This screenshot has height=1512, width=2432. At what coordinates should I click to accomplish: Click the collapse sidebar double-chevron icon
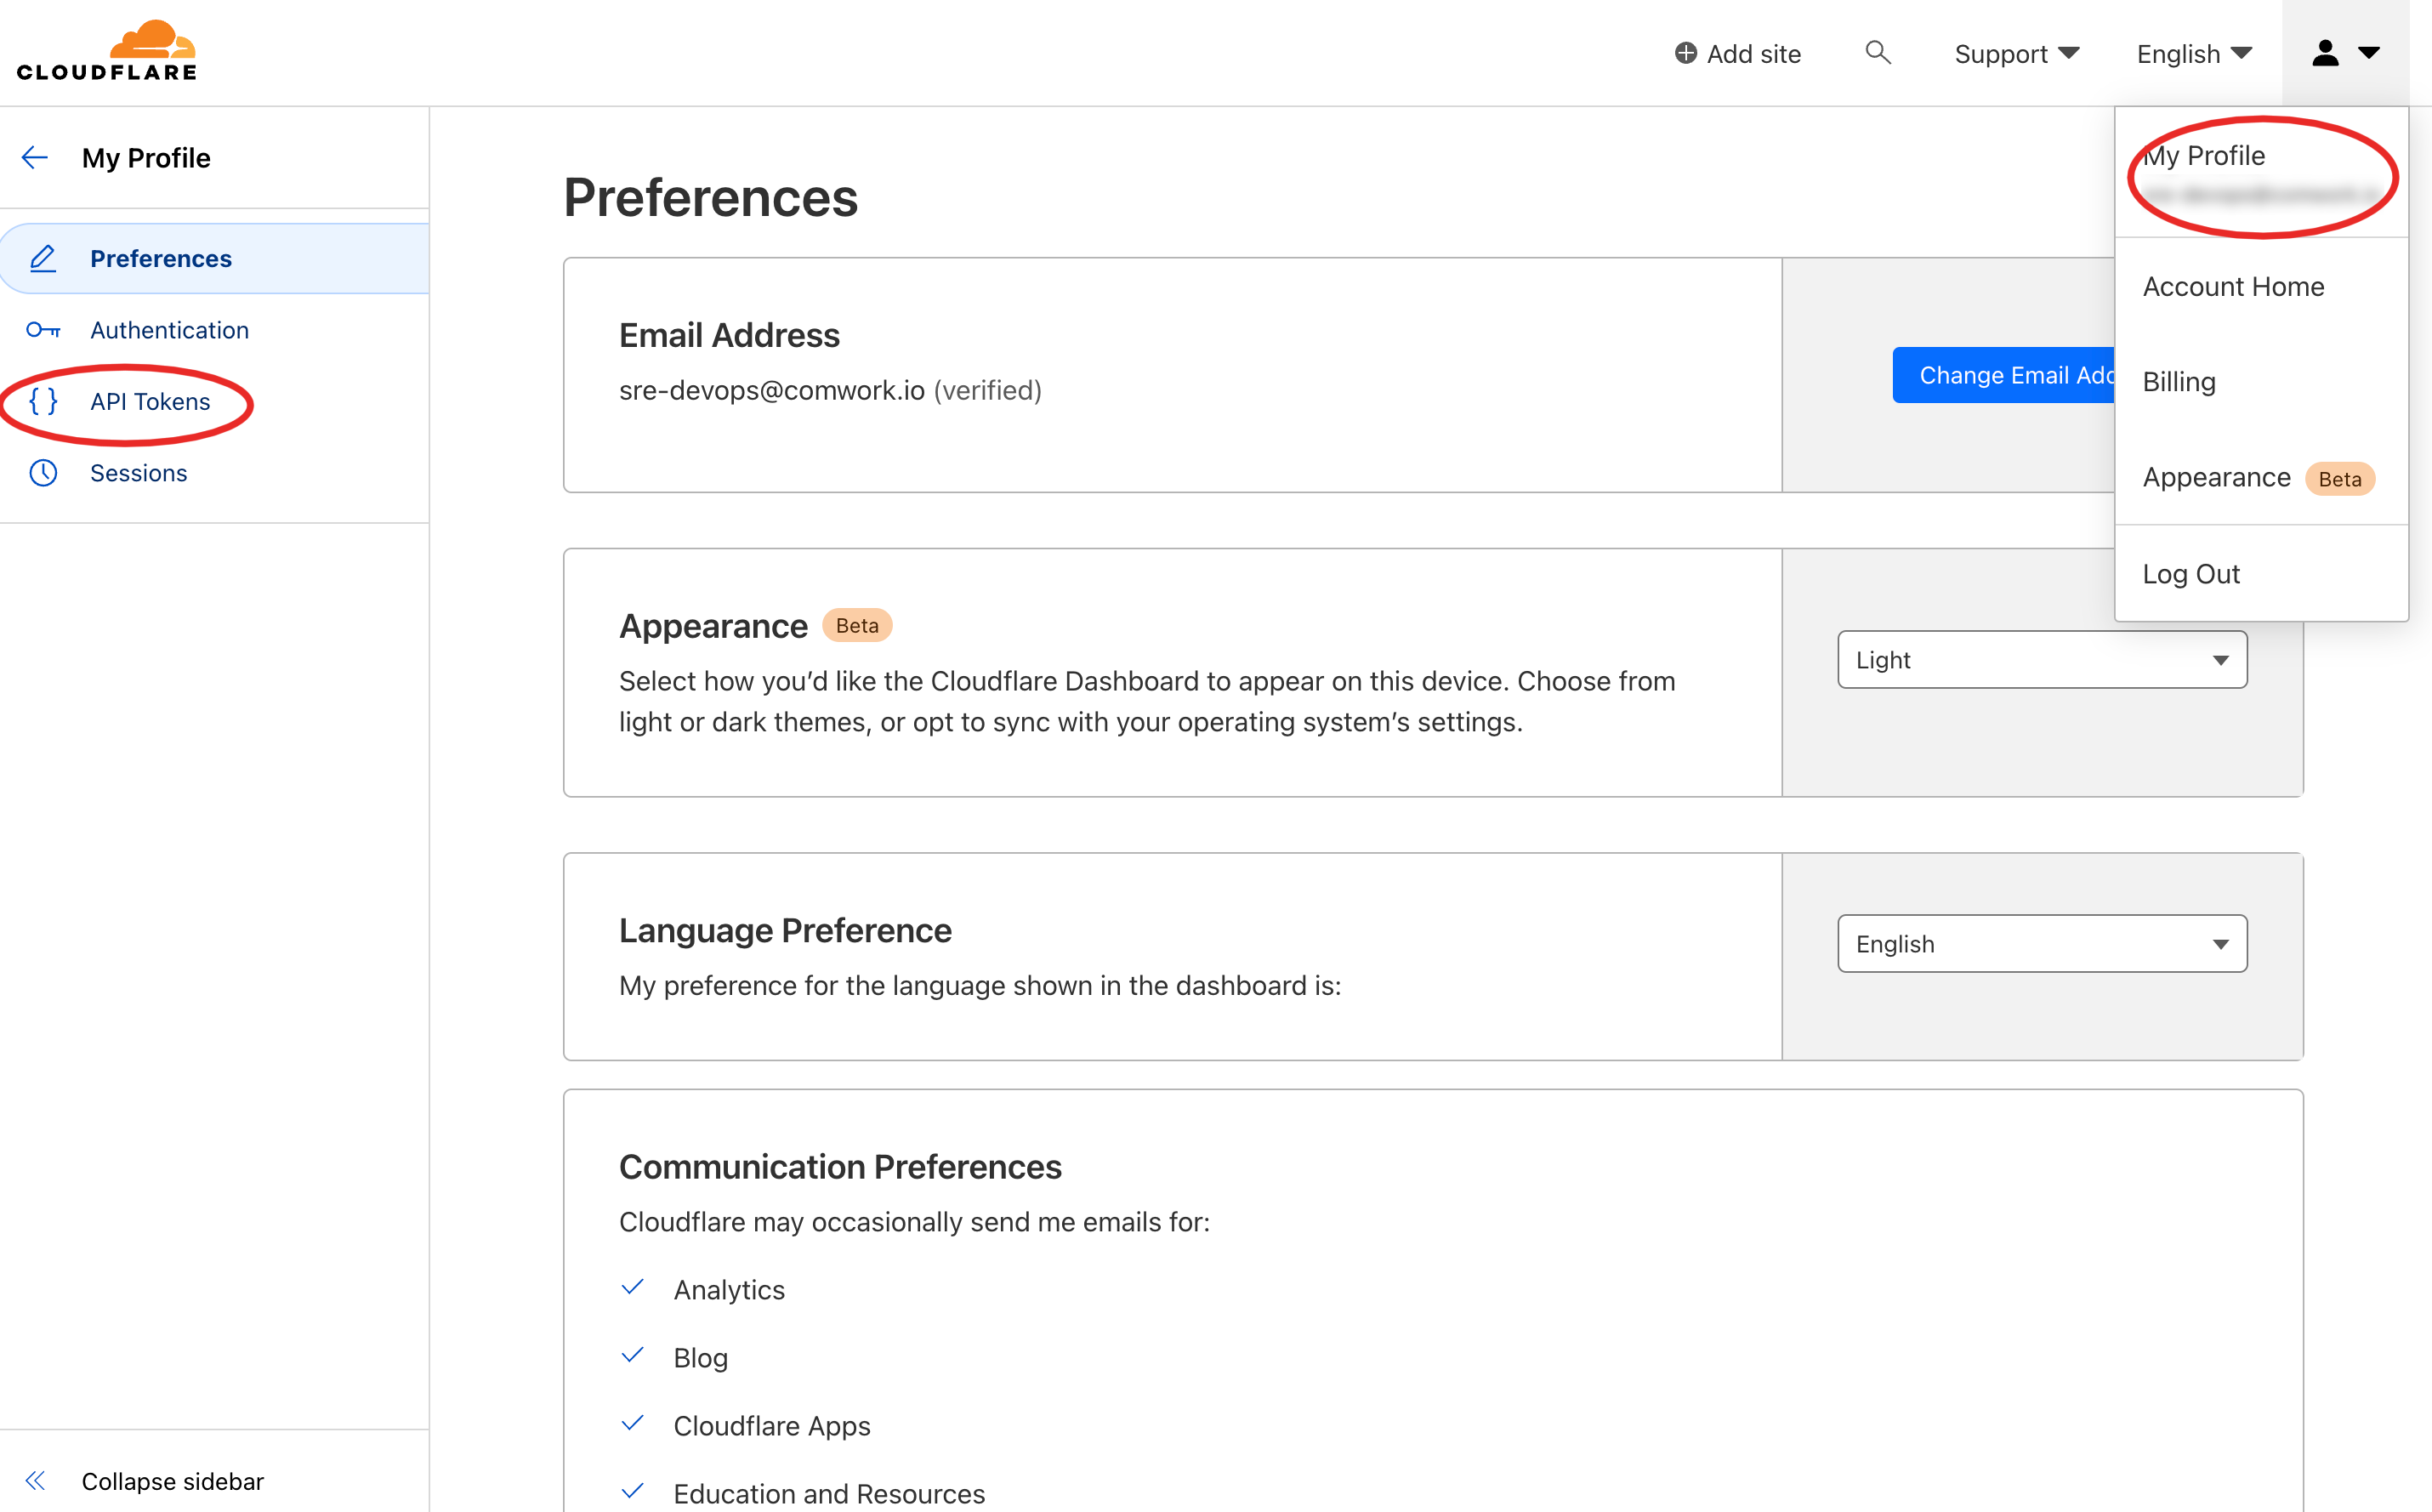35,1481
